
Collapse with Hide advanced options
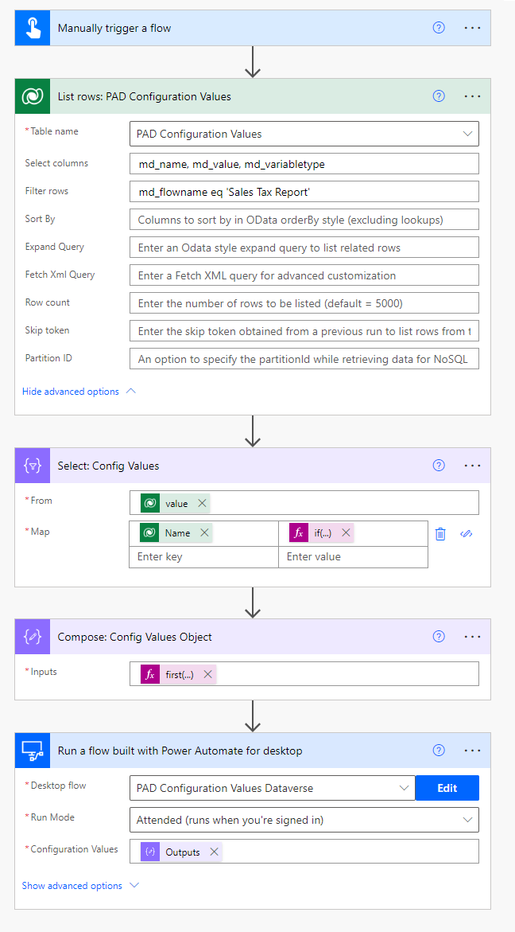[79, 392]
